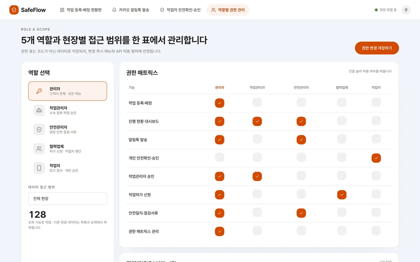Click the SafeFlow shield logo icon

coord(14,10)
